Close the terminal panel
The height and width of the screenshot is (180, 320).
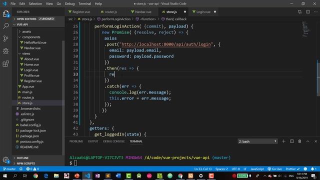pyautogui.click(x=315, y=141)
